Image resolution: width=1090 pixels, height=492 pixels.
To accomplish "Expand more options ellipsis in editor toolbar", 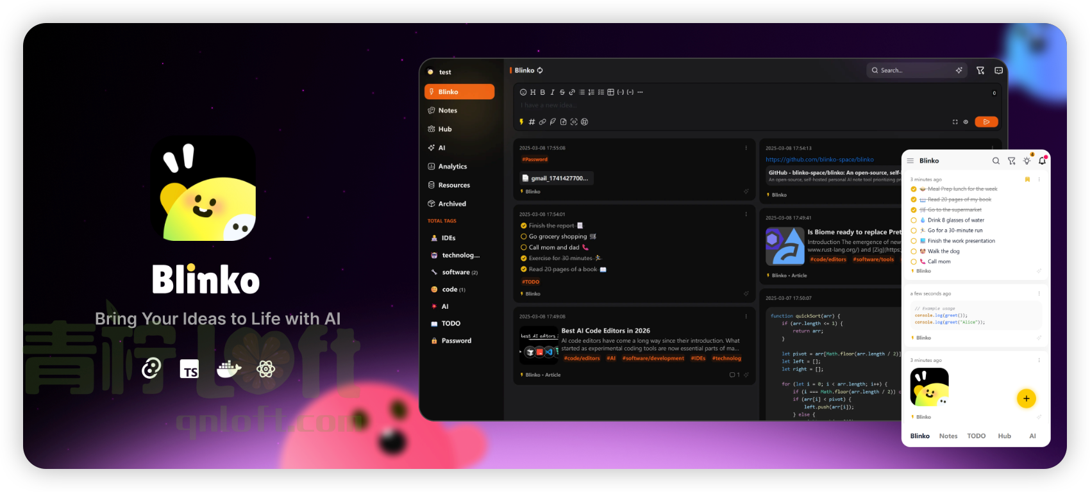I will (640, 92).
